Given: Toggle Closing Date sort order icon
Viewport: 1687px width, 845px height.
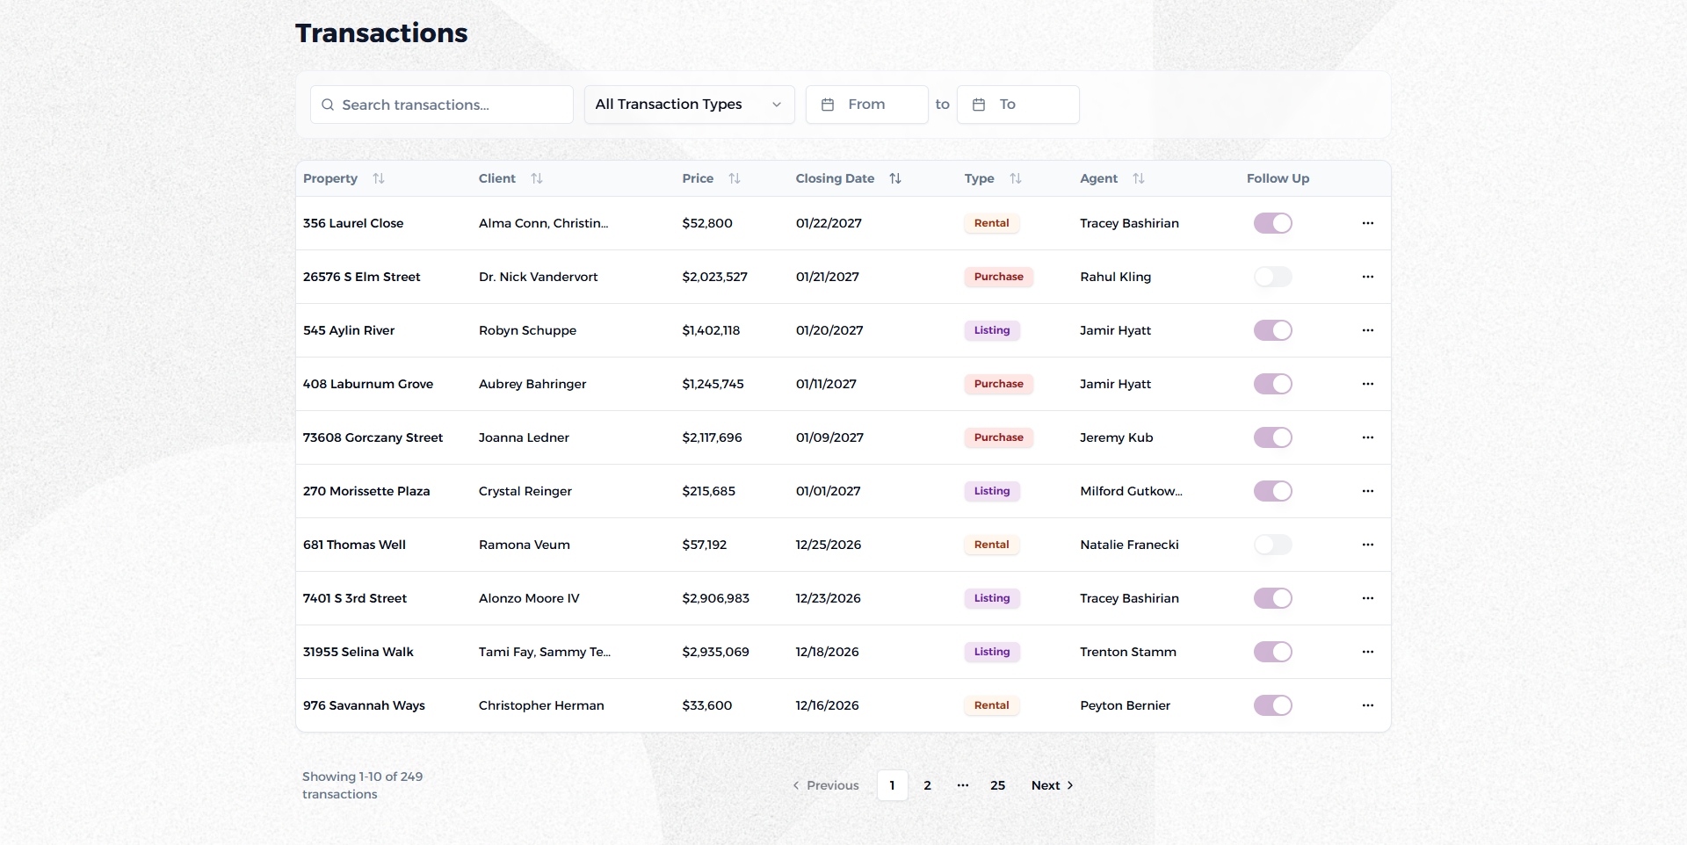Looking at the screenshot, I should pos(895,178).
